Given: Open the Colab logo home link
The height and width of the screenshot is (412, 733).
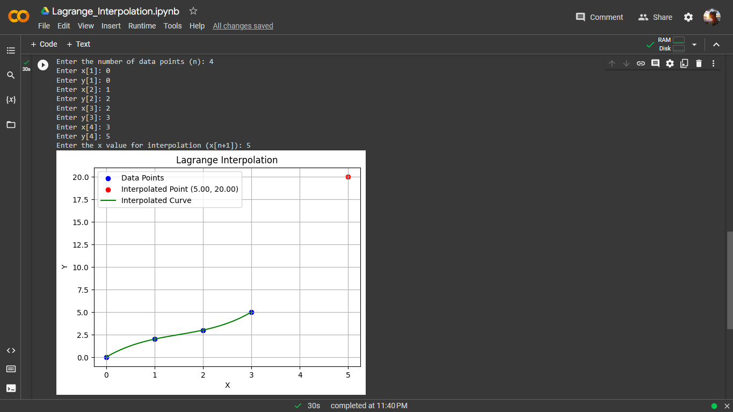Looking at the screenshot, I should (19, 17).
